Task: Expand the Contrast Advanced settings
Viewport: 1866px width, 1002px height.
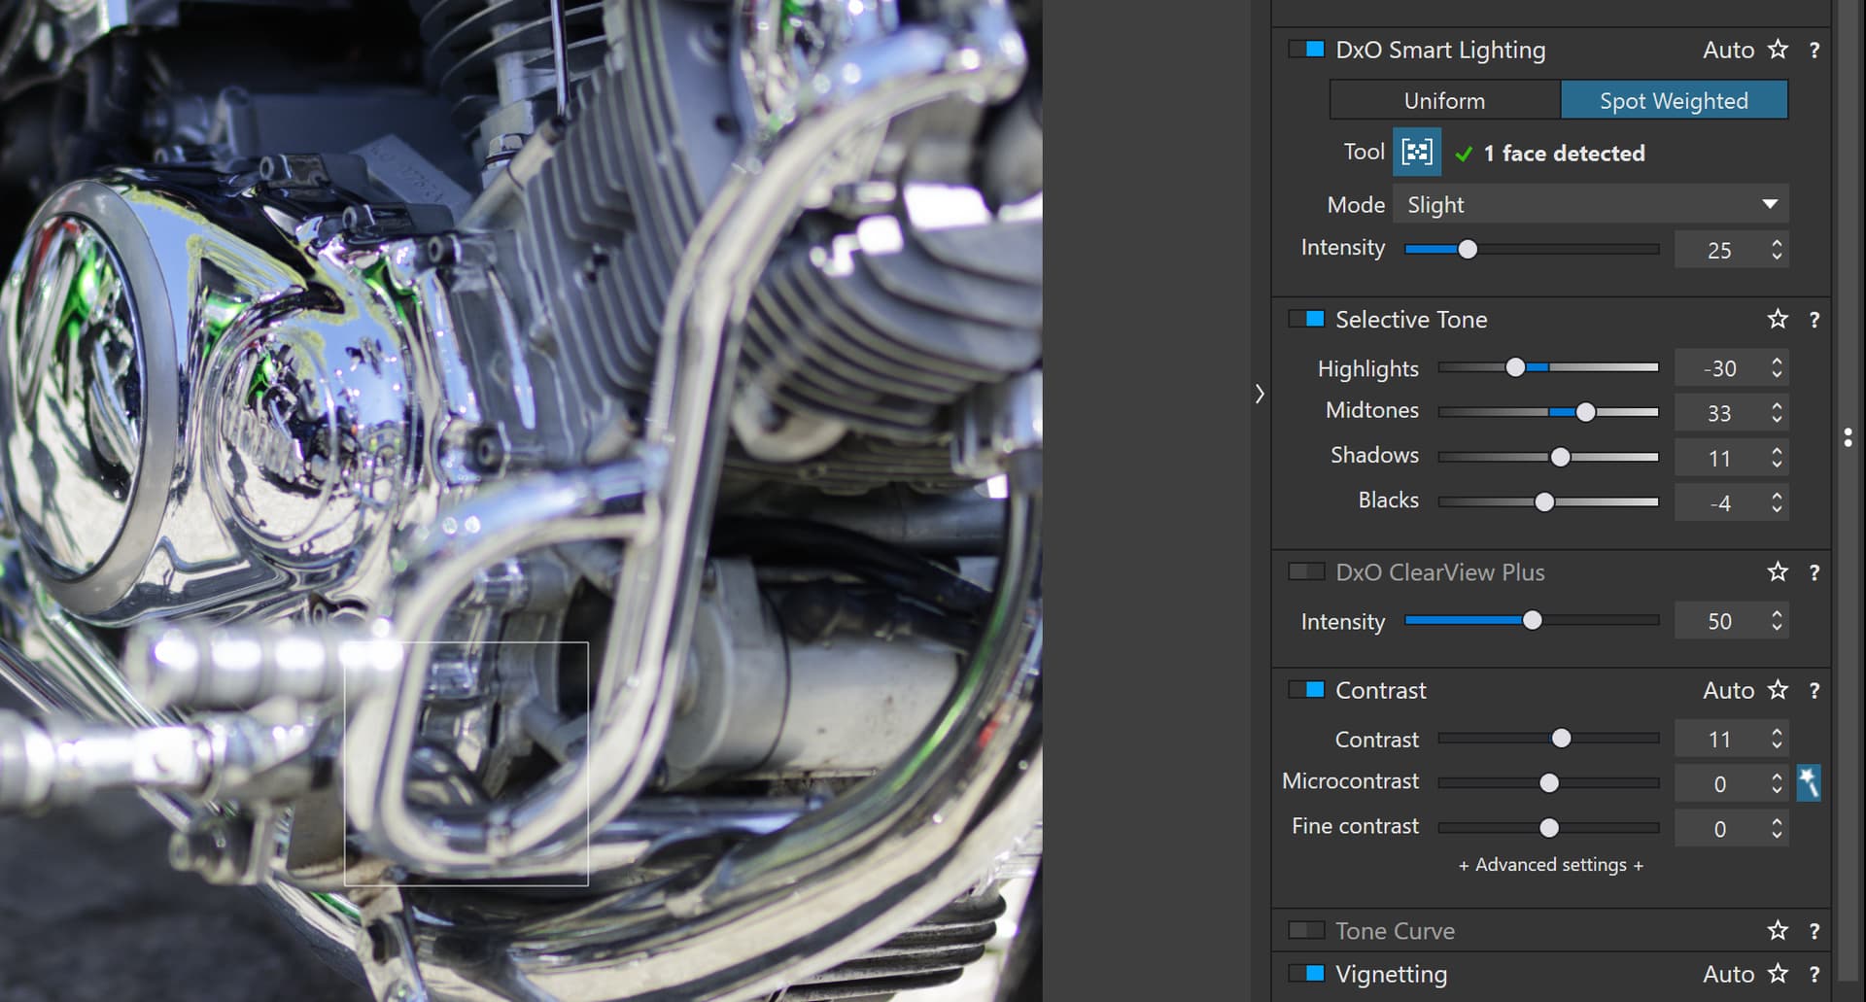Action: (1550, 865)
